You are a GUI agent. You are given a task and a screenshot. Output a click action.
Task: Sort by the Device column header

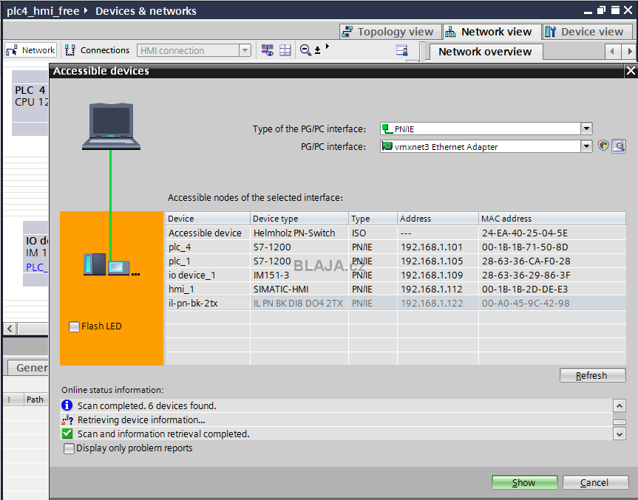(x=207, y=219)
